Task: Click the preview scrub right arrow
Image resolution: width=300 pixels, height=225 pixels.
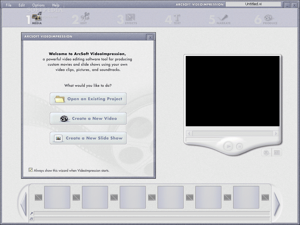Action: (x=276, y=133)
